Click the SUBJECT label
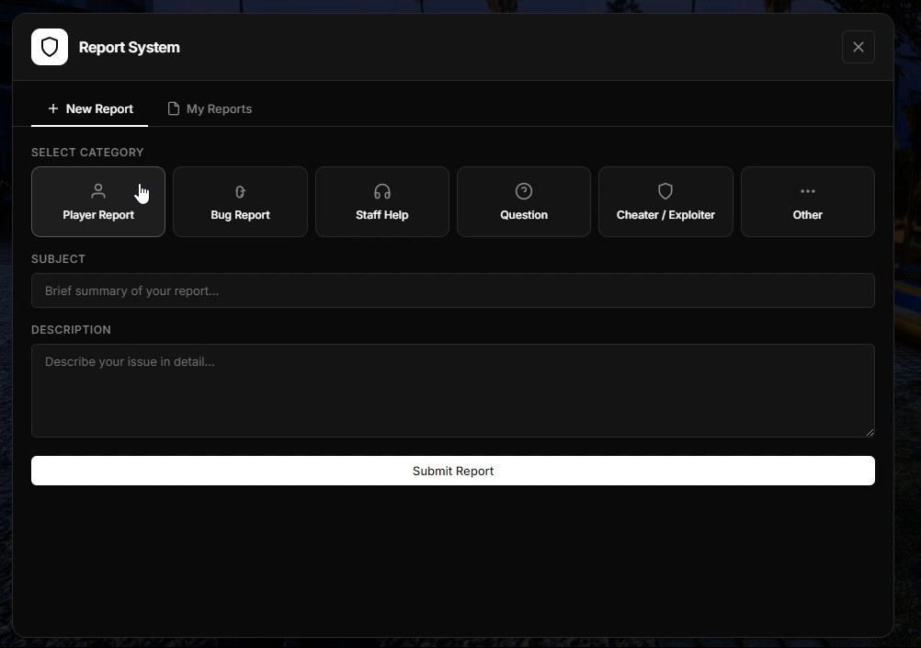The height and width of the screenshot is (648, 921). (58, 259)
